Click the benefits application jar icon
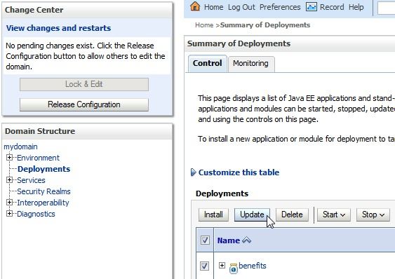 tap(234, 268)
